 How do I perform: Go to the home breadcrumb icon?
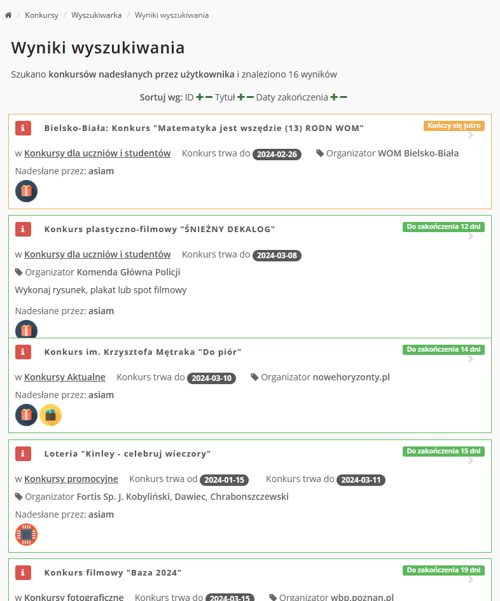8,15
